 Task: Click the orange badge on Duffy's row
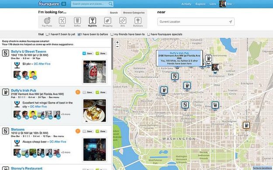click(x=78, y=92)
